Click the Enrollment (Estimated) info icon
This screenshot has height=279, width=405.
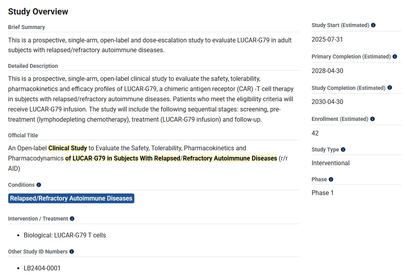coord(372,119)
